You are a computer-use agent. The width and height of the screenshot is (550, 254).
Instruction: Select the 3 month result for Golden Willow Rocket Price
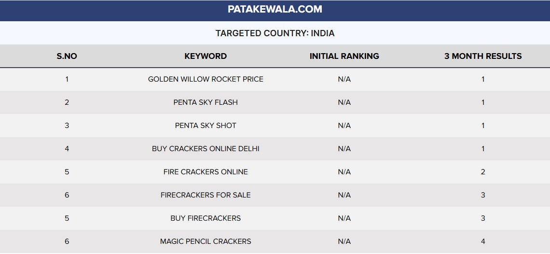point(483,79)
